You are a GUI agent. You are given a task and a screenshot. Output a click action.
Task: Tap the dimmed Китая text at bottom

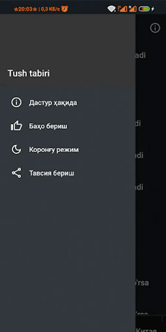click(x=146, y=330)
